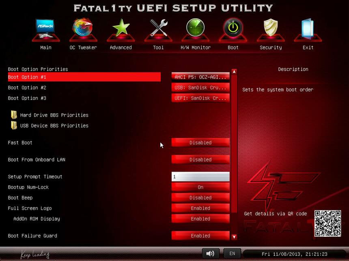Click the Boot Option Priorities heading
This screenshot has height=261, width=349.
38,69
